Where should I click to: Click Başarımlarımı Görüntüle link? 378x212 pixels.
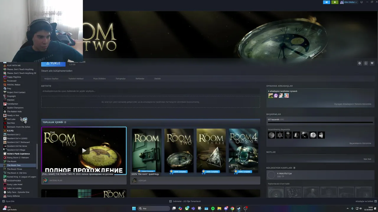pos(360,143)
